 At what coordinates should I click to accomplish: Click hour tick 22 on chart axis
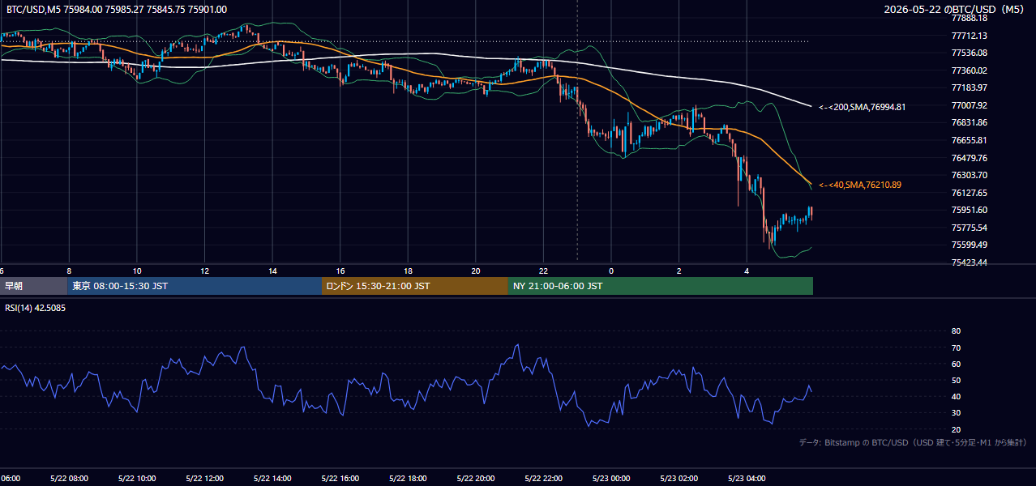click(543, 271)
